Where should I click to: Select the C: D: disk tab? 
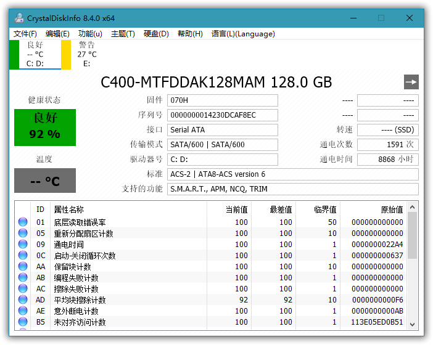[x=35, y=54]
